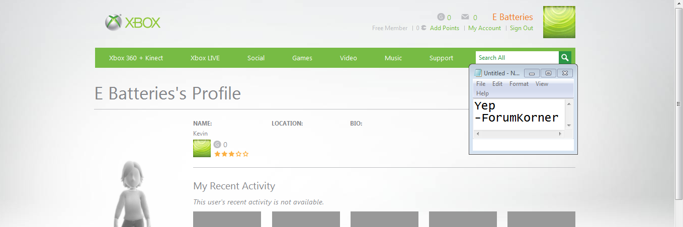Click the '-ForumKorner' line in Notepad
Image resolution: width=683 pixels, height=227 pixels.
point(517,118)
